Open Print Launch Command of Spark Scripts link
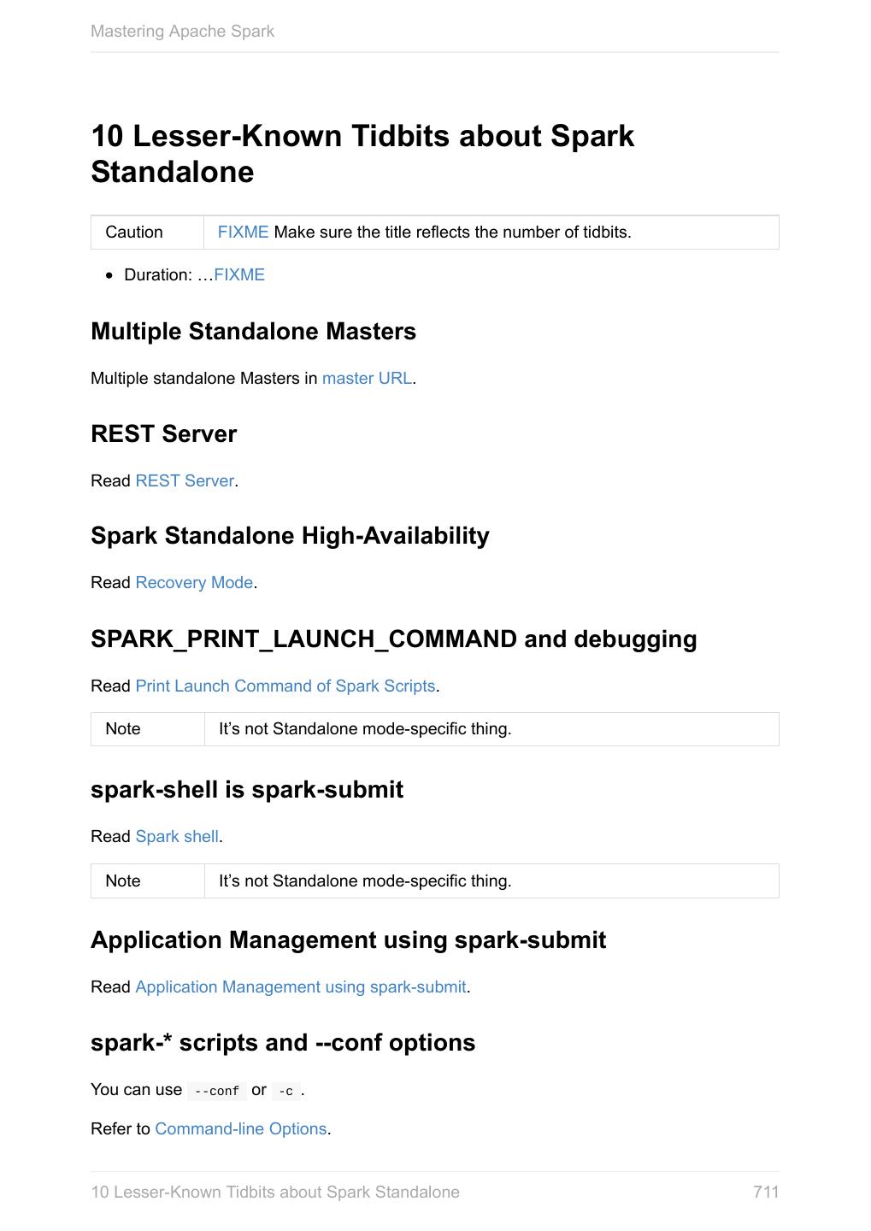The width and height of the screenshot is (871, 1231). click(x=285, y=686)
